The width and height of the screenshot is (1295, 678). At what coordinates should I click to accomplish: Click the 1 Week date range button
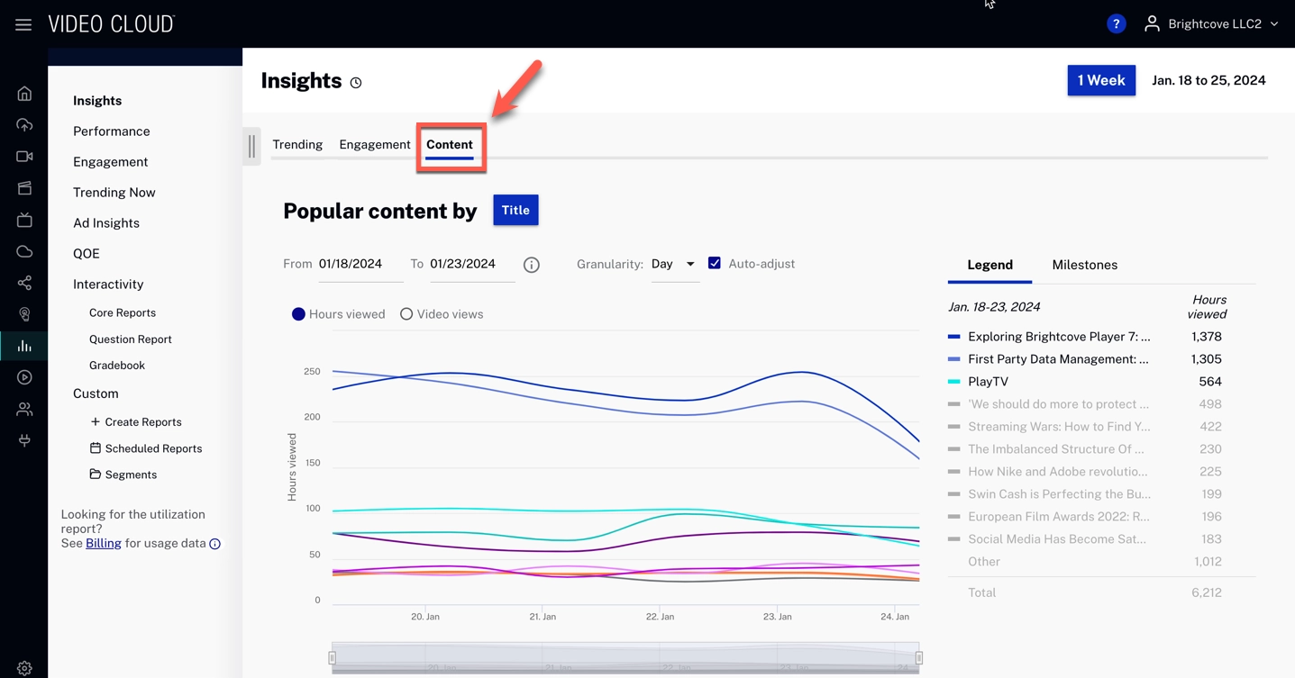point(1100,80)
